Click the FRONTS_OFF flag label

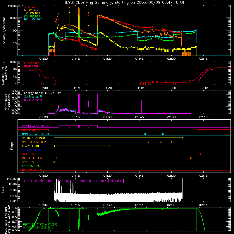point(31,166)
